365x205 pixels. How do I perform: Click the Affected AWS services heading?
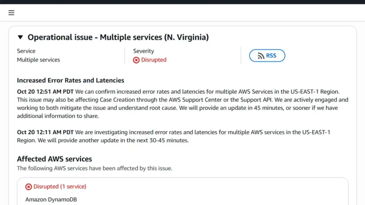point(55,159)
